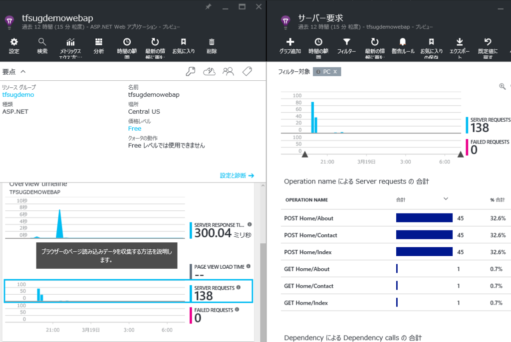
Task: Pin the tfsugdemowebap blade
Action: click(x=208, y=6)
